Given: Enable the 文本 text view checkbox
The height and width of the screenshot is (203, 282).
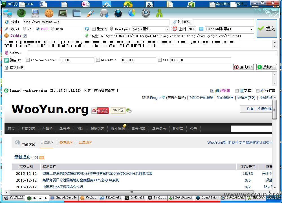Looking at the screenshot, I should click(x=237, y=91).
